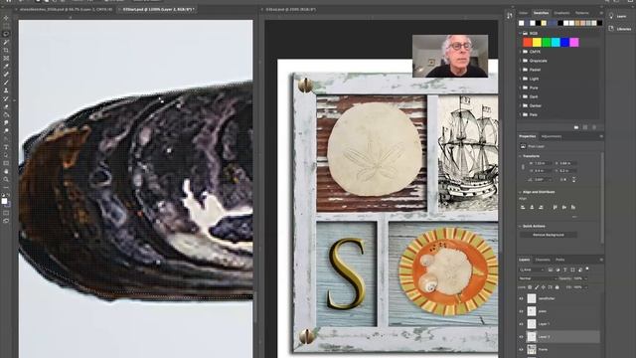Select the Horizontal Type tool

(6, 147)
